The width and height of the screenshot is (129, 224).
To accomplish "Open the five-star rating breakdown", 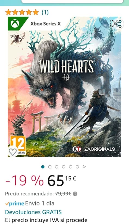I will click(22, 13).
